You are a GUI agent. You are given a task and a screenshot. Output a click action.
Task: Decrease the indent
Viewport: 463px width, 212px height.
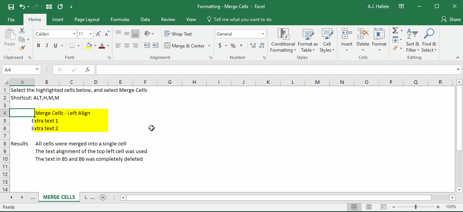pos(147,46)
